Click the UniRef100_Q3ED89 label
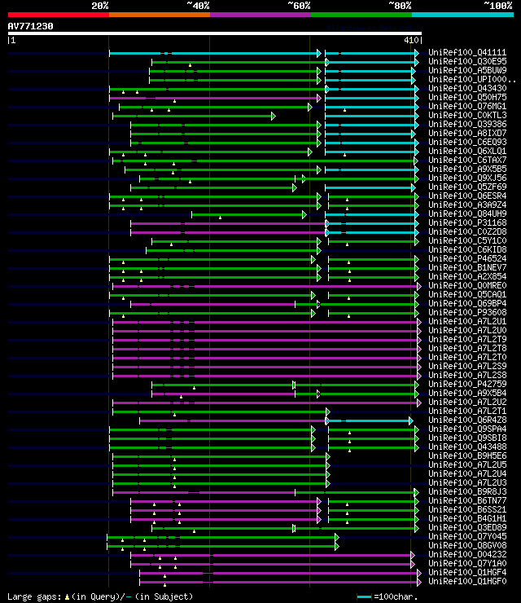This screenshot has height=603, width=521. (467, 528)
